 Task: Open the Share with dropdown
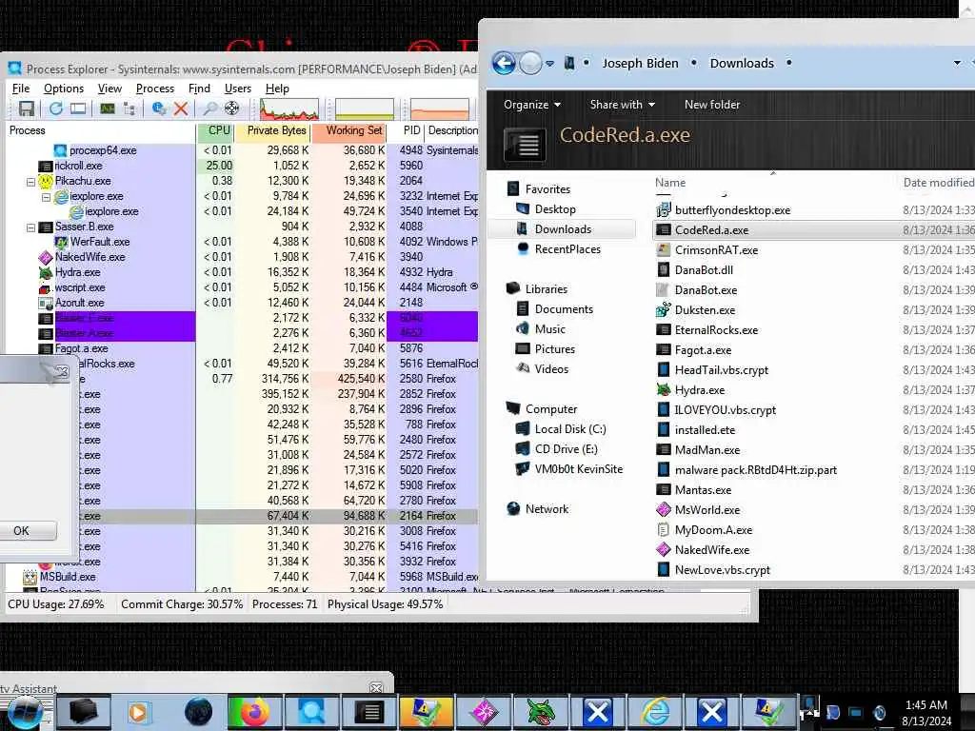pyautogui.click(x=623, y=105)
